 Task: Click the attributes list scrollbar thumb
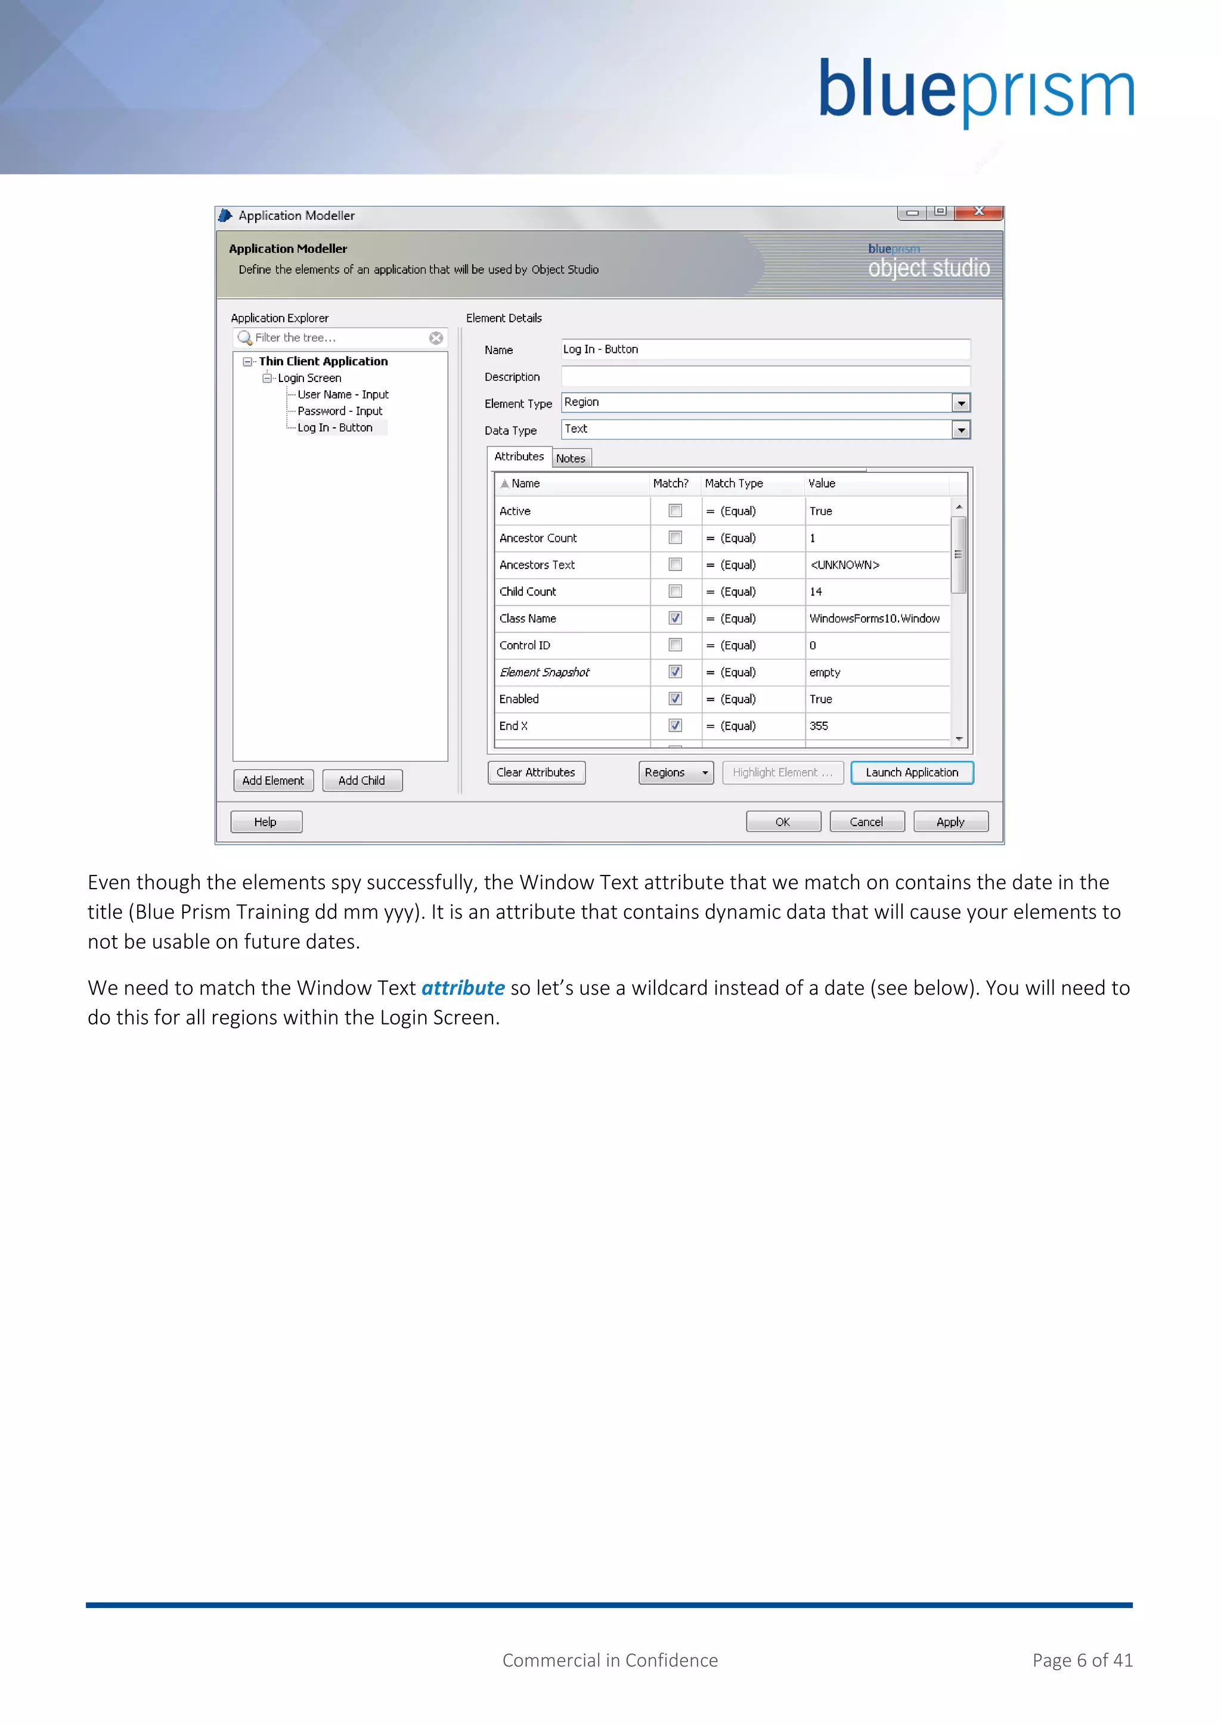[959, 555]
